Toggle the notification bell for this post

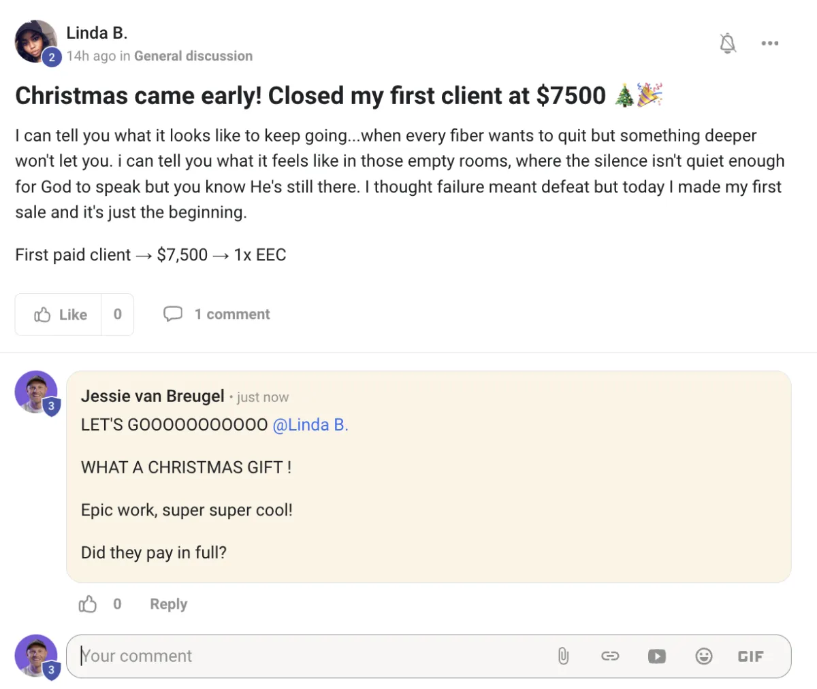click(x=728, y=43)
